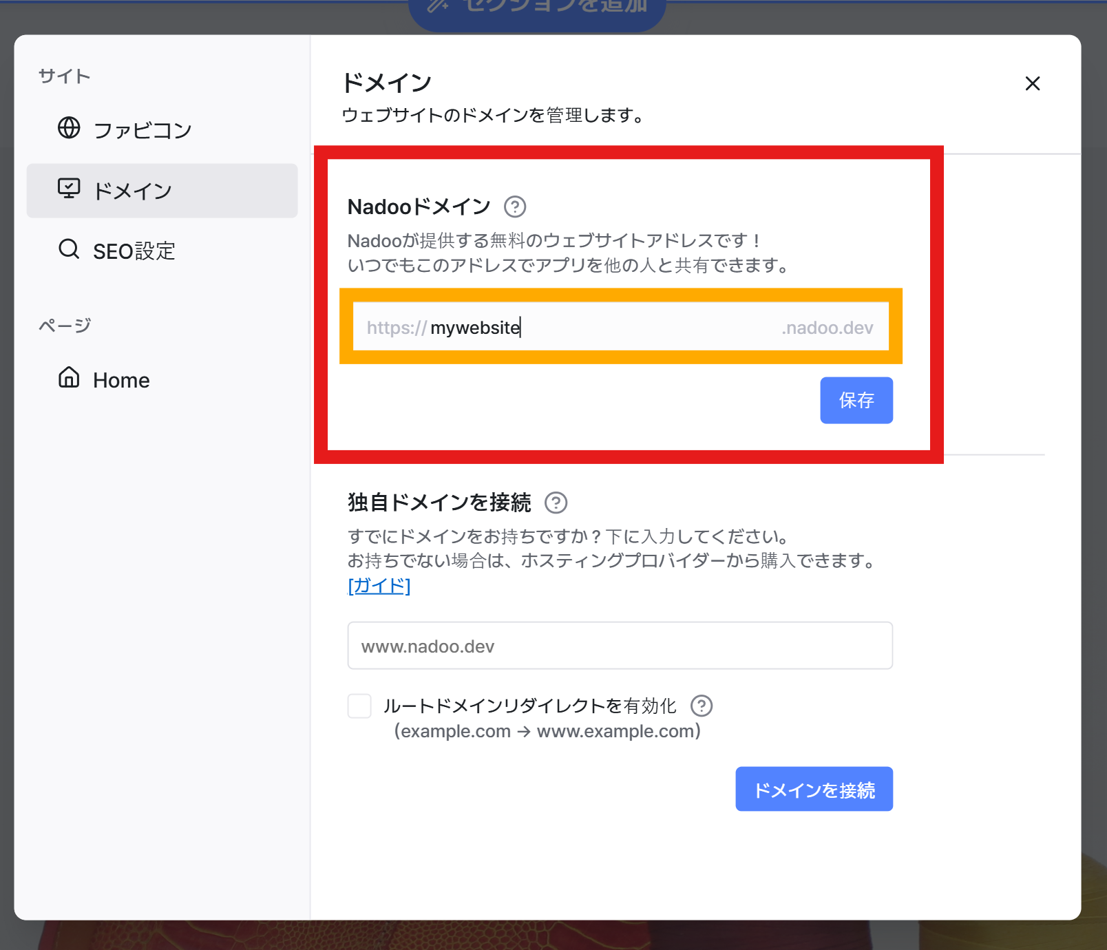The image size is (1107, 950).
Task: Click the house icon beside Home
Action: [69, 377]
